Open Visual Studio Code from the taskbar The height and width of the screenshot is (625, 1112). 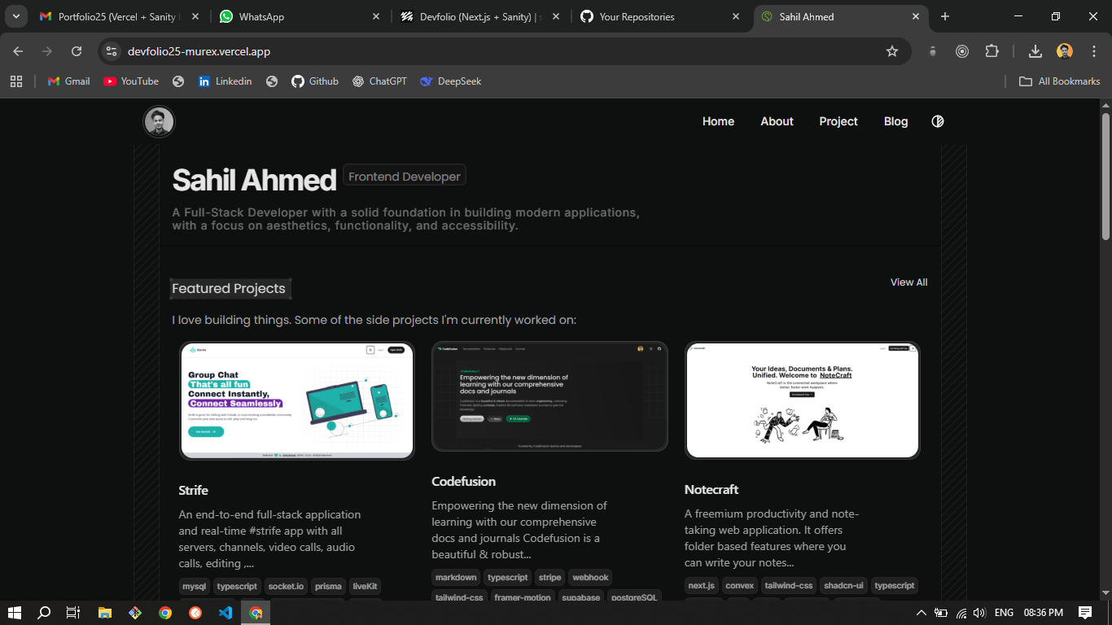click(225, 613)
